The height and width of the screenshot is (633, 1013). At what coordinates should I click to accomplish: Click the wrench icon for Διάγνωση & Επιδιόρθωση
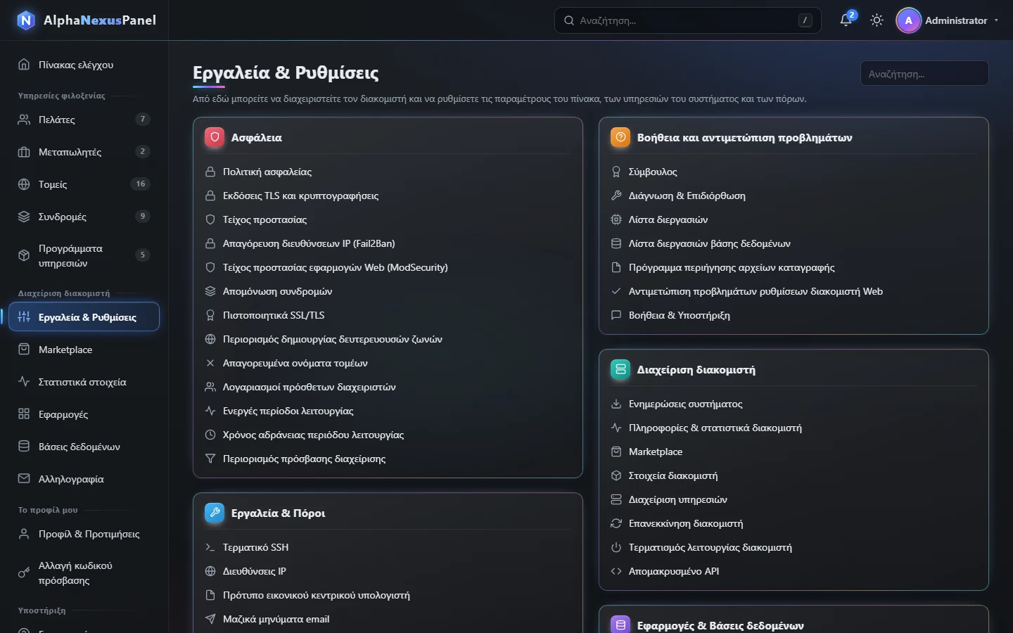(616, 196)
